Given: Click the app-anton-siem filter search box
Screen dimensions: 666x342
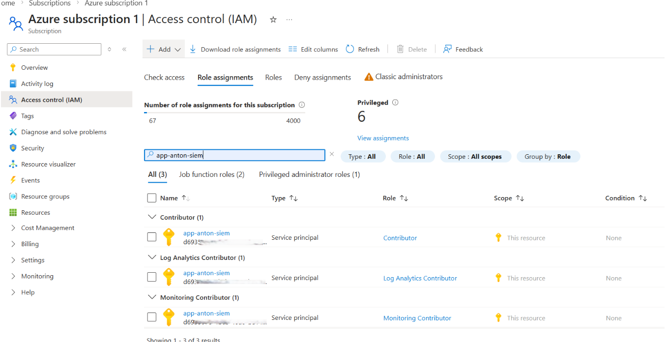Looking at the screenshot, I should (234, 155).
